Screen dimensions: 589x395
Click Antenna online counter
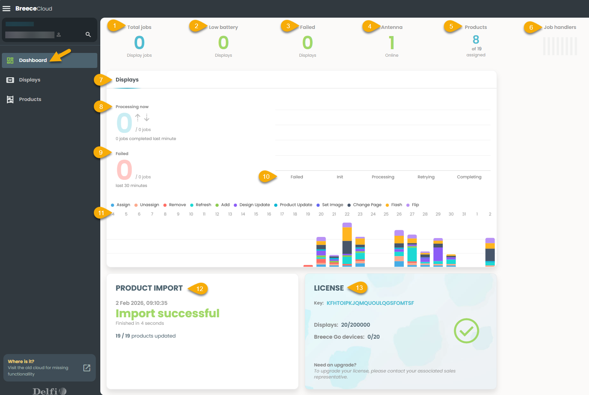(392, 42)
